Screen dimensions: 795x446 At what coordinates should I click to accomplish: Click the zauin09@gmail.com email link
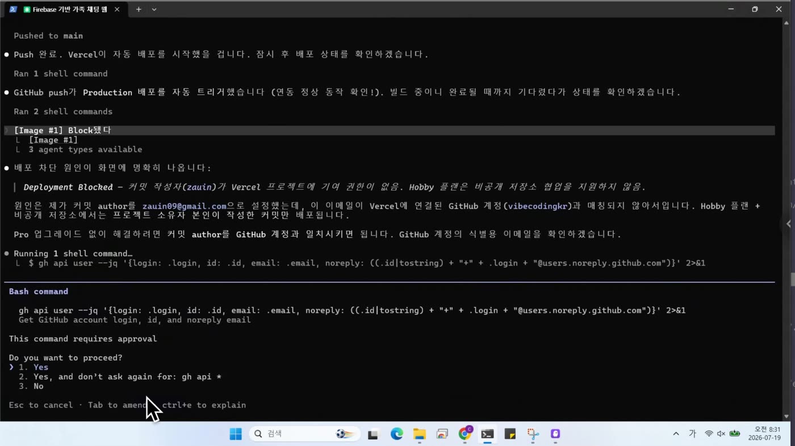click(185, 206)
